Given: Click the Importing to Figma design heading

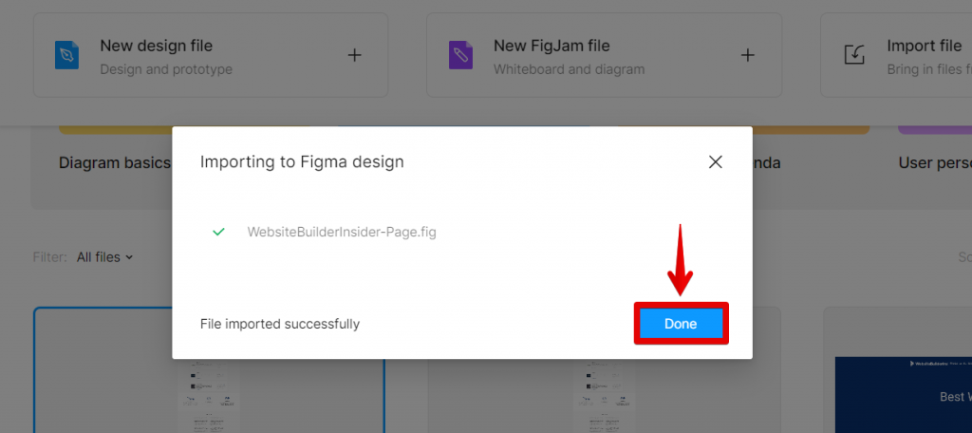Looking at the screenshot, I should [x=302, y=162].
